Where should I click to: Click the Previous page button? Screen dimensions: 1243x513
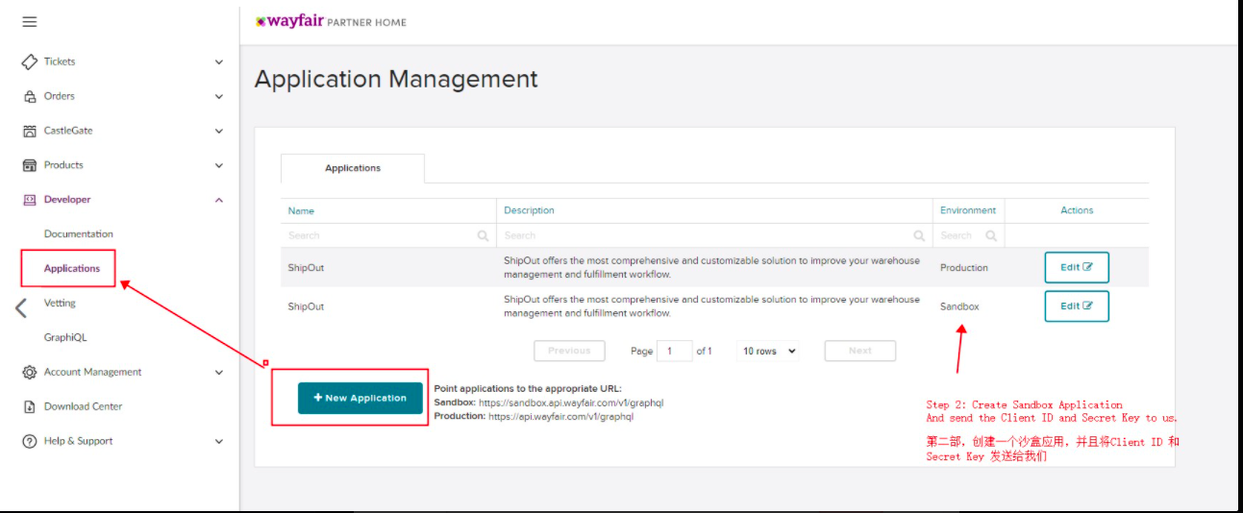(569, 351)
